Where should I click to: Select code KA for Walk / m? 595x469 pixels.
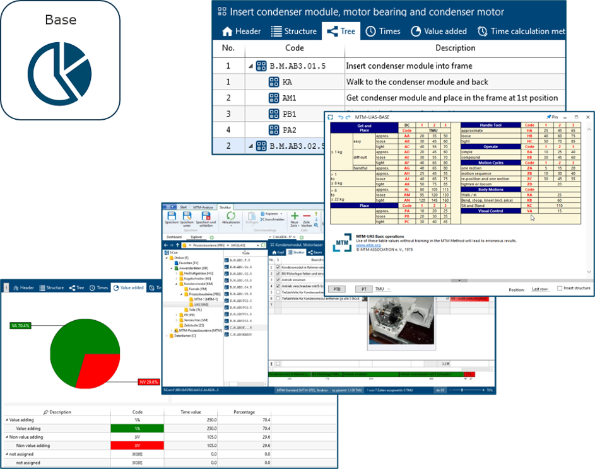(x=529, y=195)
